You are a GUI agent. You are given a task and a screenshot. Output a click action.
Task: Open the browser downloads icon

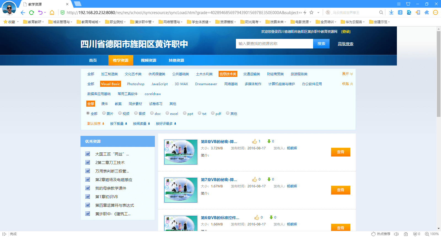click(x=391, y=12)
